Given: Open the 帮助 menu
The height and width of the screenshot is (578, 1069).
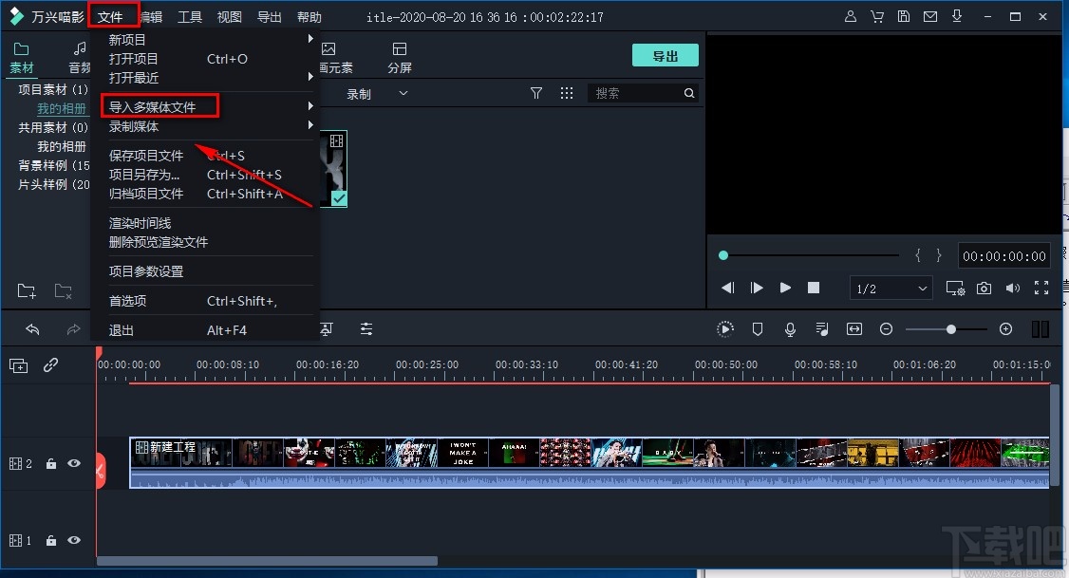Looking at the screenshot, I should point(309,17).
